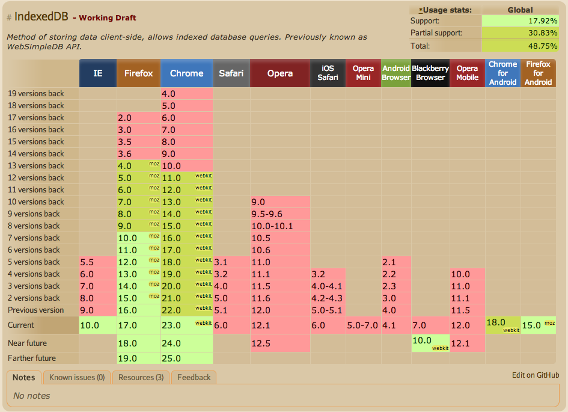
Task: Click the IE browser column header
Action: pos(97,73)
